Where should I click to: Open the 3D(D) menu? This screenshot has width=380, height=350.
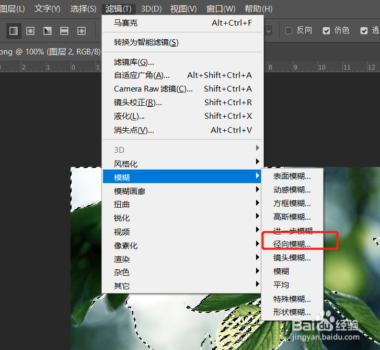151,9
